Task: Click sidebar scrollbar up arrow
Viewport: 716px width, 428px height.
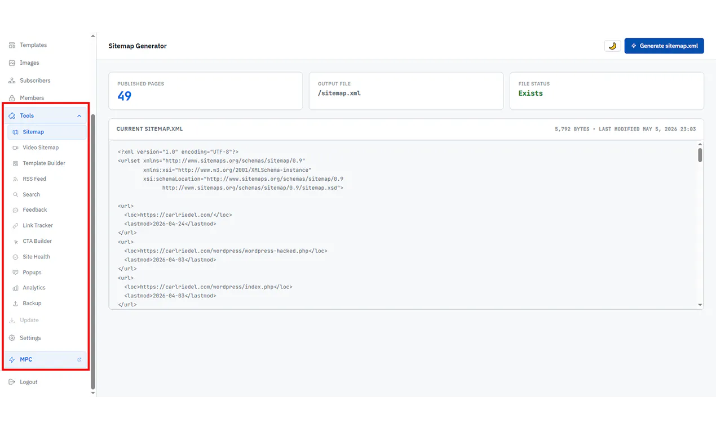Action: coord(93,36)
